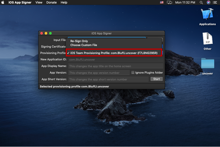Viewport: 220px width, 147px height.
Task: Open the Donate menu
Action: (52, 2)
